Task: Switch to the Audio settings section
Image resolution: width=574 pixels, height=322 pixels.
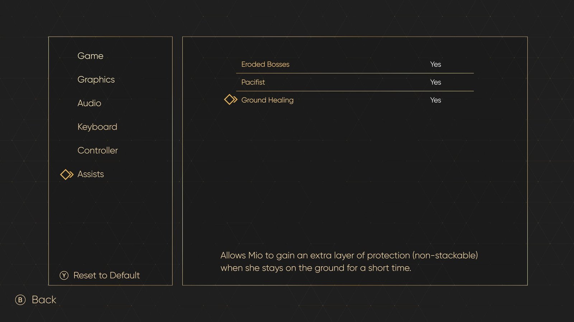Action: coord(89,103)
